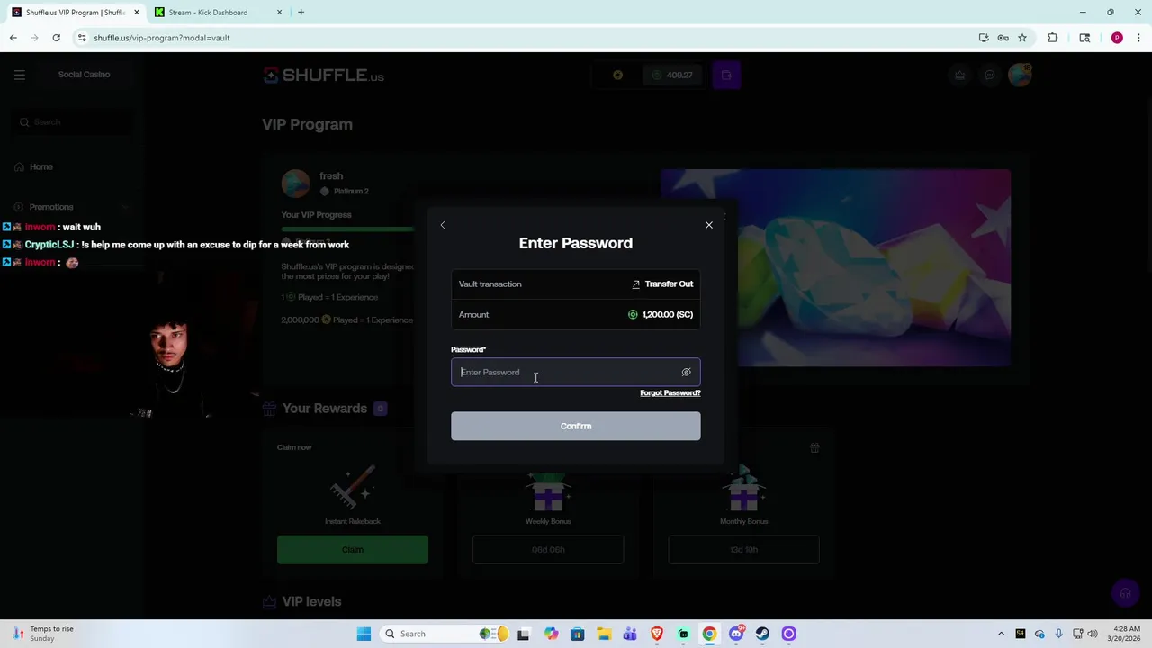The image size is (1152, 648).
Task: Show hidden system tray icons
Action: (x=1001, y=634)
